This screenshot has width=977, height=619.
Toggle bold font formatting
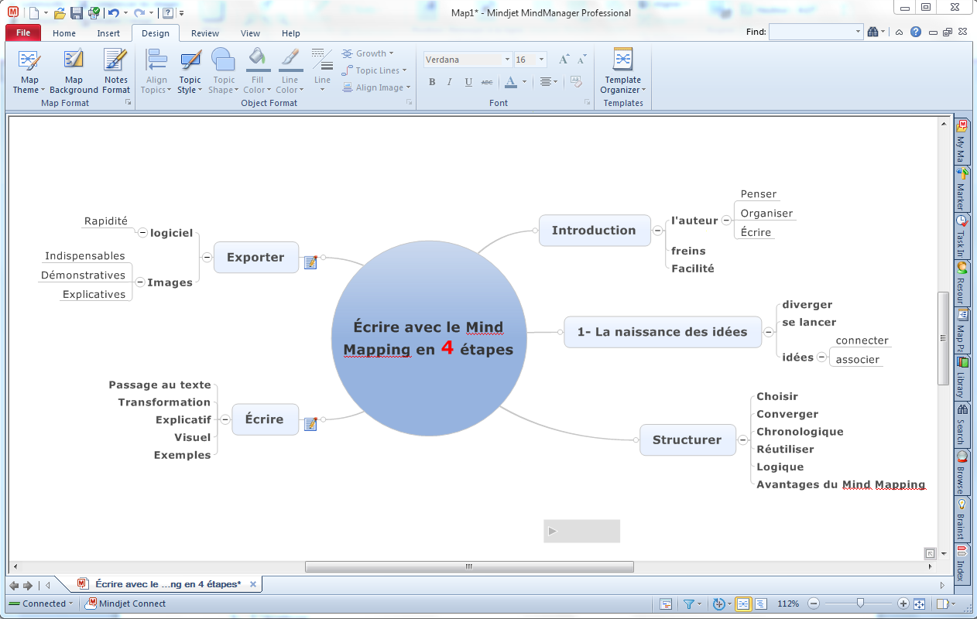click(432, 82)
